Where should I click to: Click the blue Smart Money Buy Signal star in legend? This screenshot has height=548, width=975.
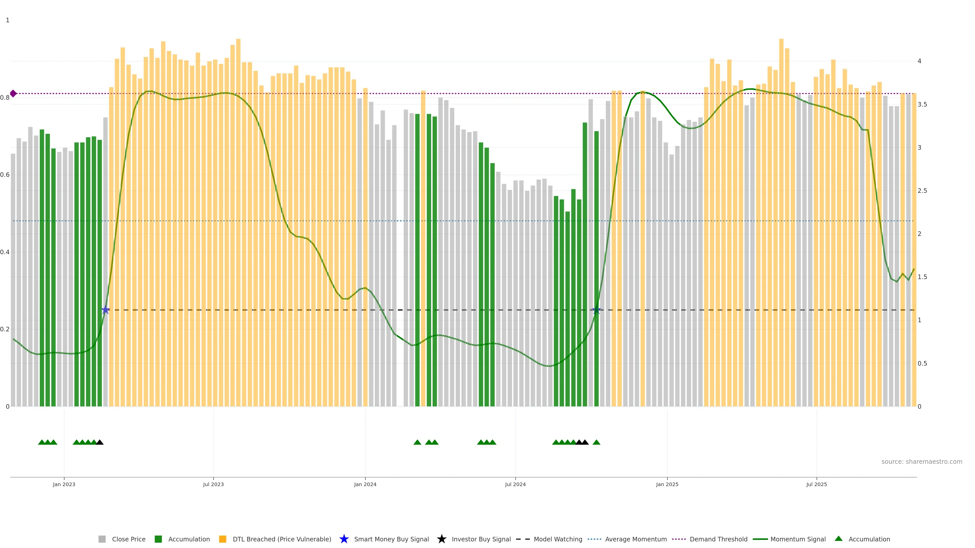coord(344,539)
